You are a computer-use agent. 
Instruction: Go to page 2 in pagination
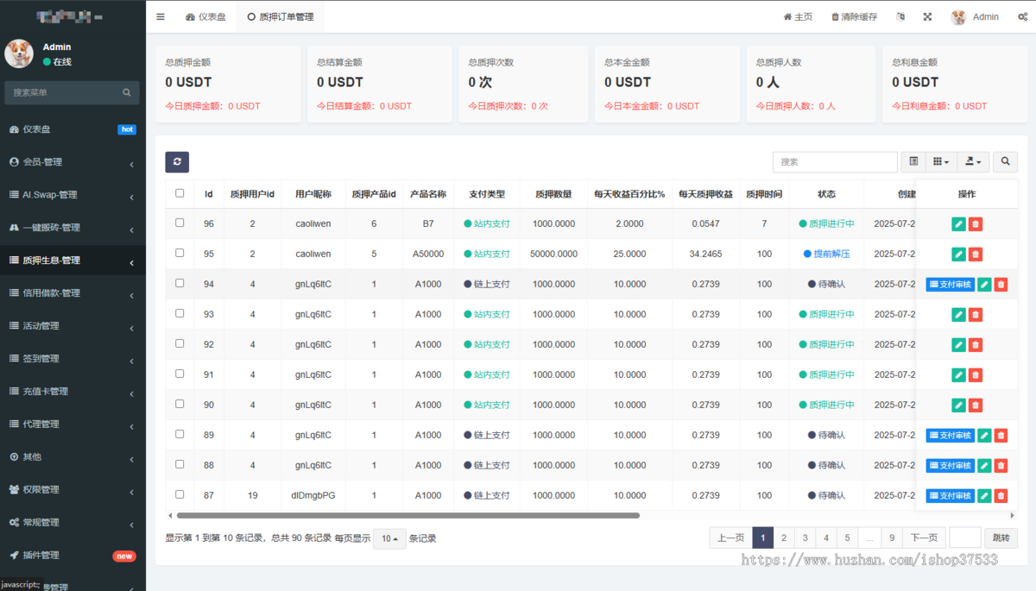coord(784,538)
